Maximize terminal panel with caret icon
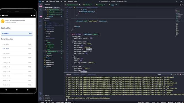 pos(183,74)
